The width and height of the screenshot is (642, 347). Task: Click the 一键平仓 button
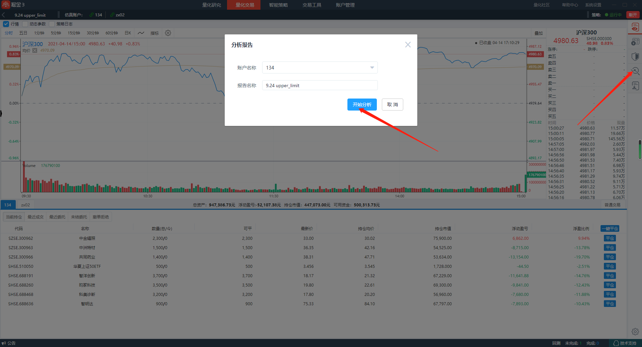(610, 229)
